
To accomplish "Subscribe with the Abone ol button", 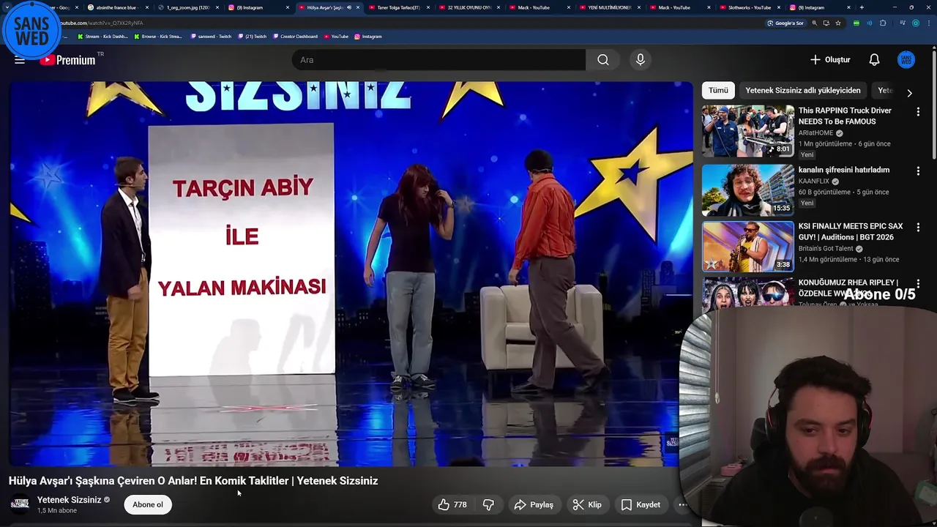I will point(148,504).
